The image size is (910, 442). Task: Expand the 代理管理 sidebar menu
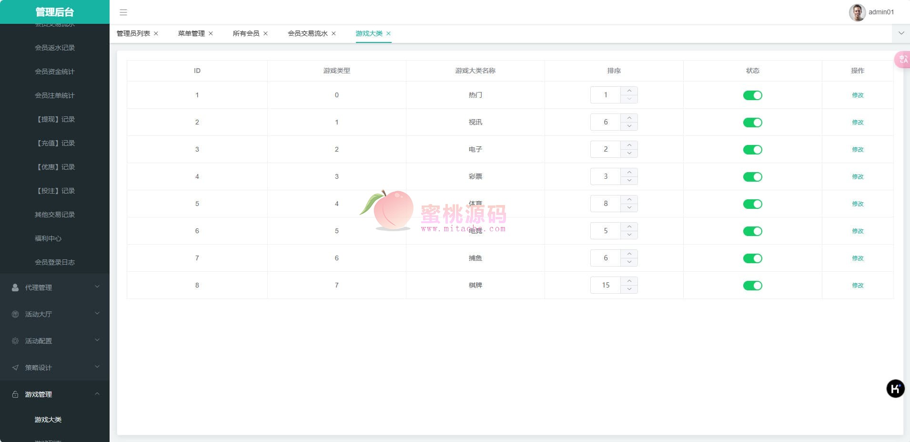[55, 288]
